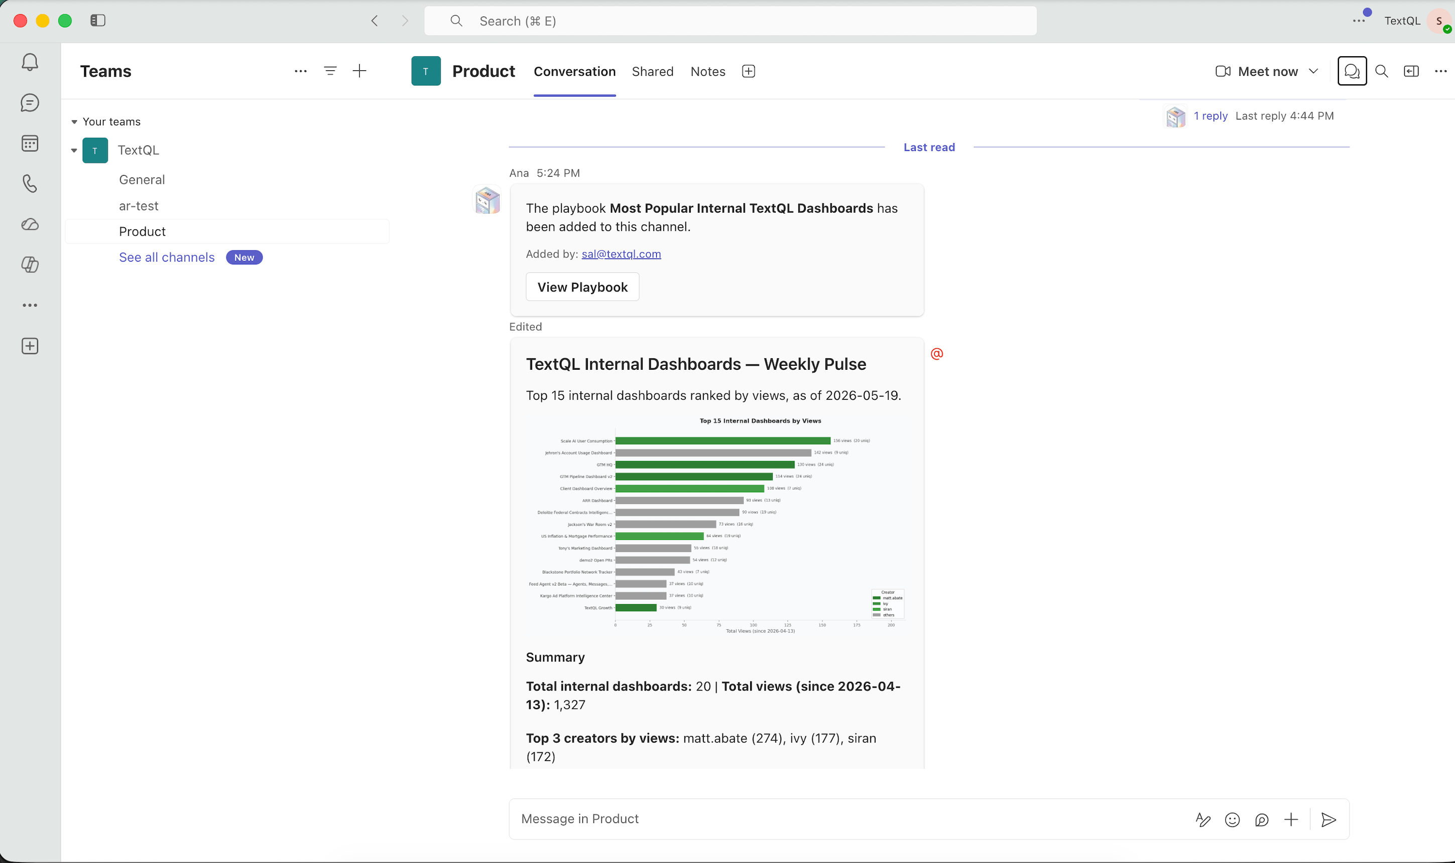The width and height of the screenshot is (1455, 863).
Task: Send the message with arrow icon
Action: (1328, 819)
